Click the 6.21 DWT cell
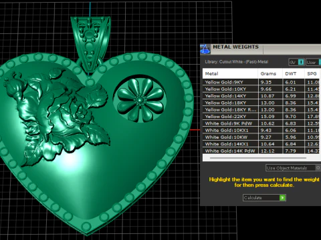 294,89
